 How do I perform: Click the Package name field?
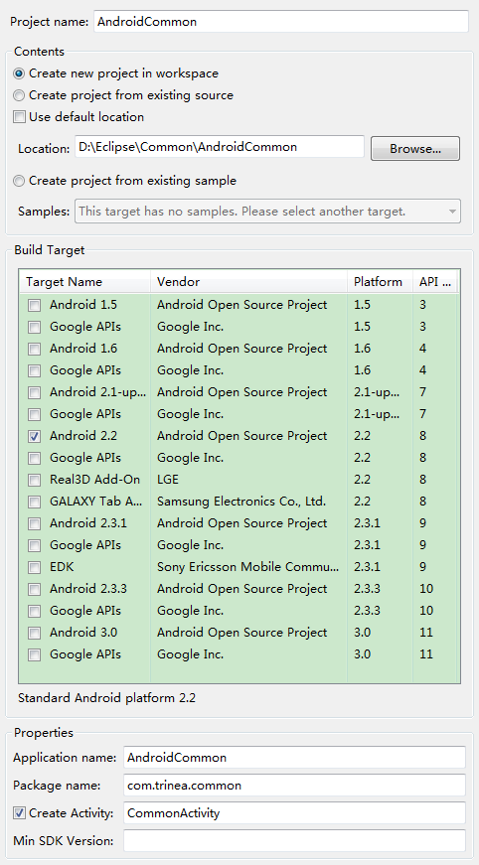(x=295, y=785)
